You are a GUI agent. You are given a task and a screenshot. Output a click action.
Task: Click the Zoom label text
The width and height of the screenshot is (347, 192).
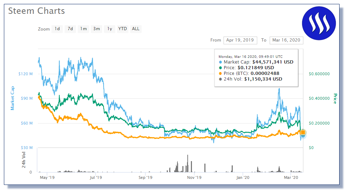point(44,29)
